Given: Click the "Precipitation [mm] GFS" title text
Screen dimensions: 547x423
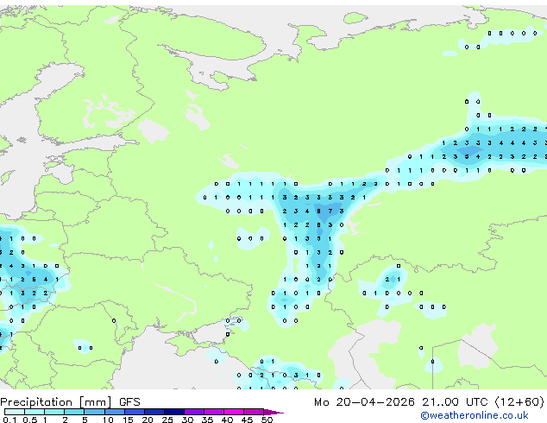Looking at the screenshot, I should tap(70, 402).
